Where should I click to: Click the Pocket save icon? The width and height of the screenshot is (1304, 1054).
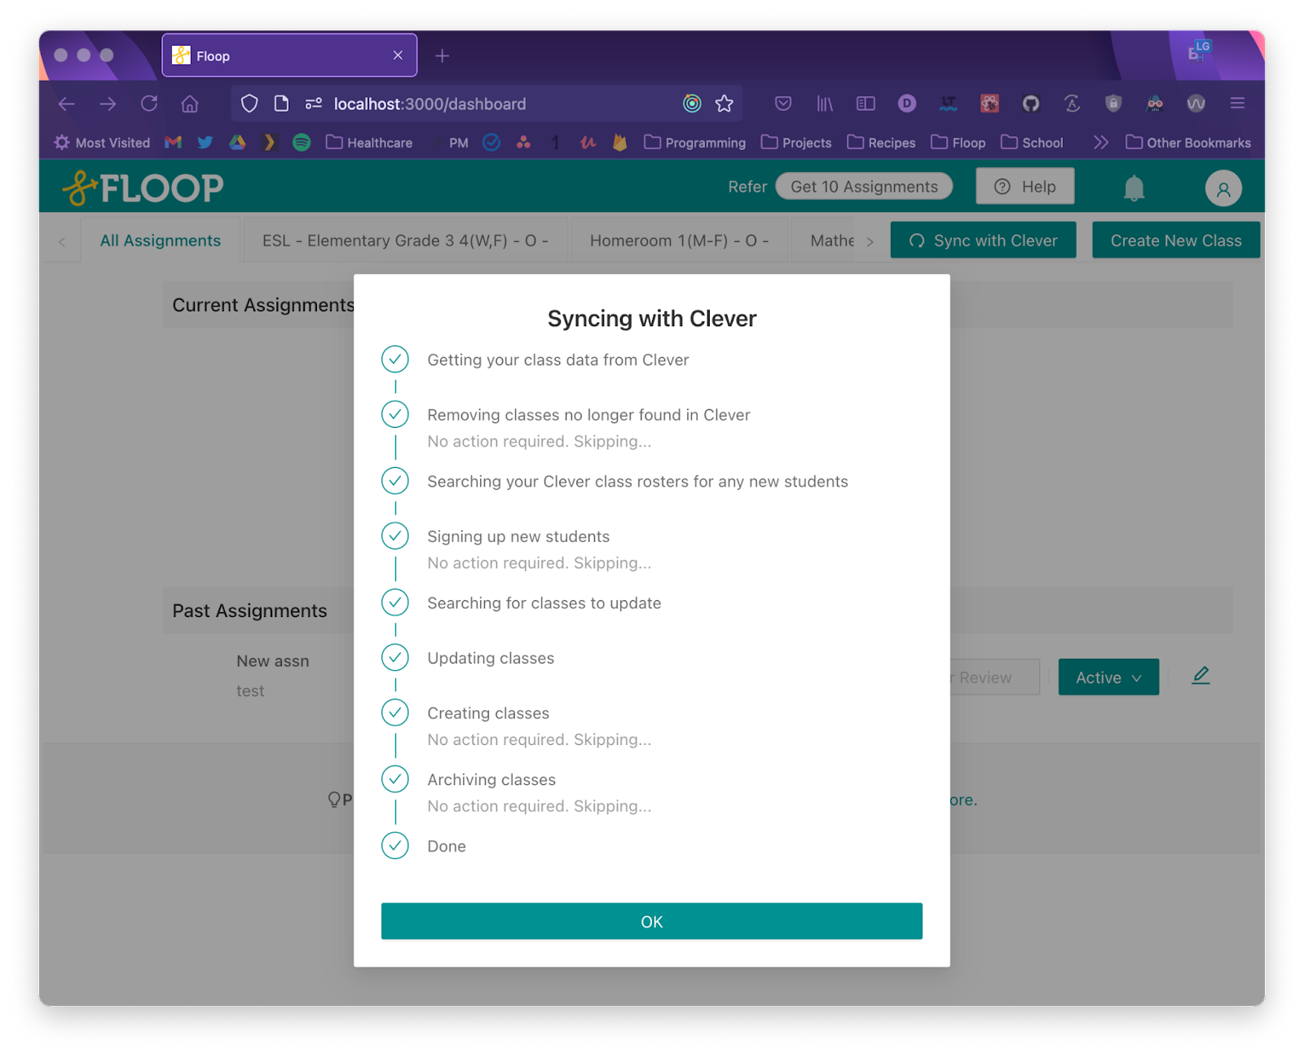[x=783, y=104]
